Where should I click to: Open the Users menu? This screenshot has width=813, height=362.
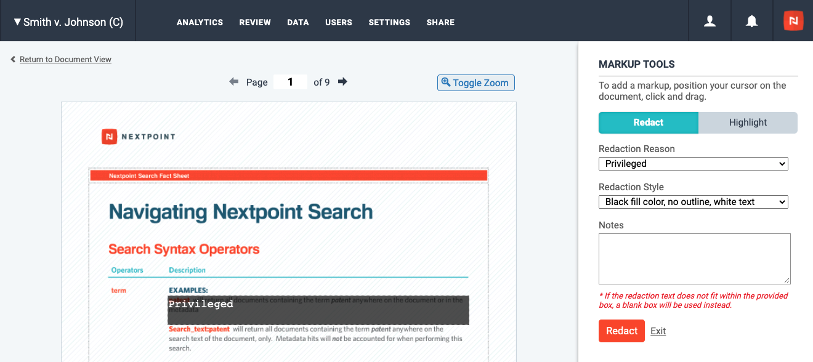tap(339, 22)
